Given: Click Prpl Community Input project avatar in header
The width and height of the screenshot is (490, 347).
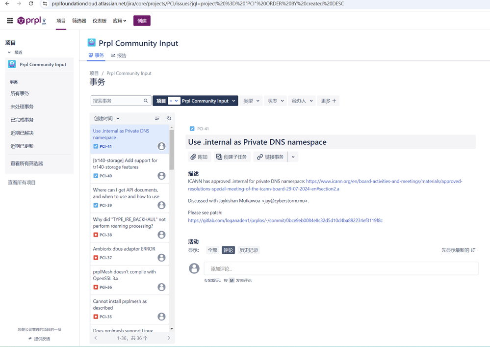Looking at the screenshot, I should pyautogui.click(x=92, y=43).
